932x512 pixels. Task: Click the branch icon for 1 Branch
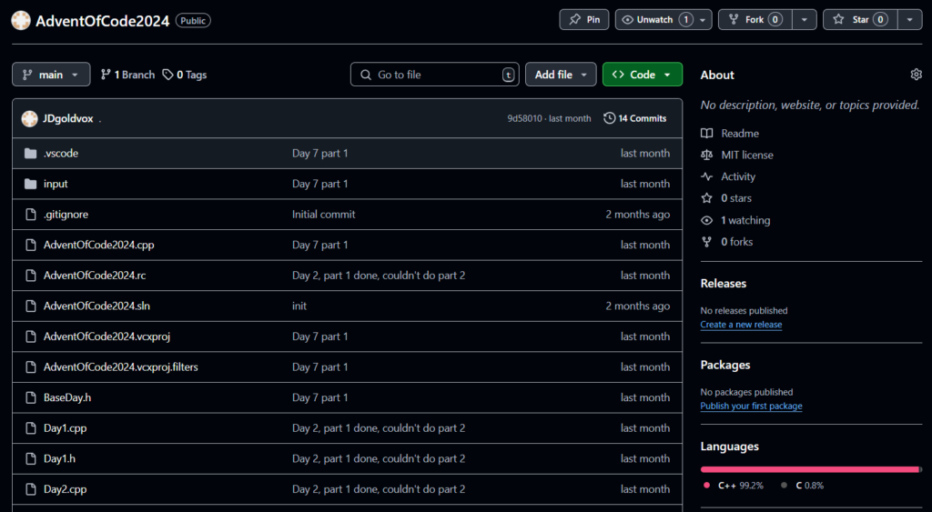[106, 75]
